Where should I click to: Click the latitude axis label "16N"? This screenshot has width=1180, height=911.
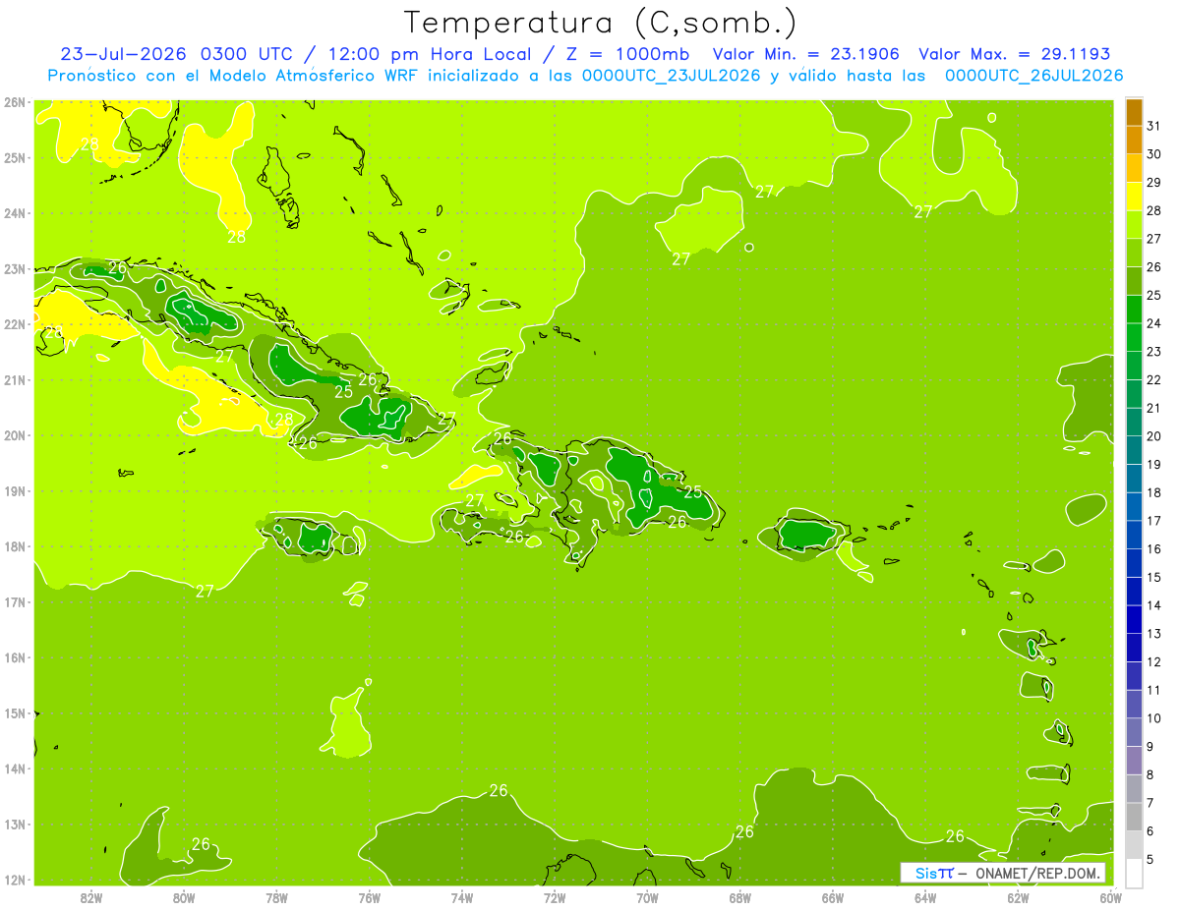pos(14,657)
